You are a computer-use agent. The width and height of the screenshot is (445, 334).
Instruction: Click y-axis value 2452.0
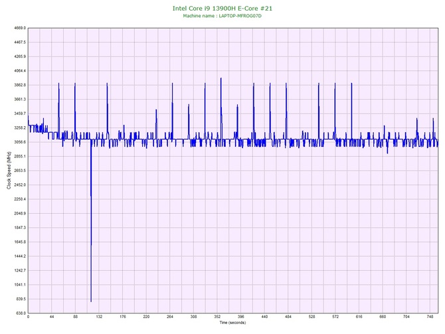coord(20,185)
